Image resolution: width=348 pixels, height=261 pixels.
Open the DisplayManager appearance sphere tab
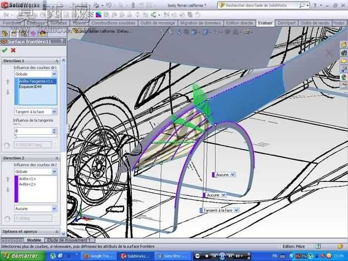(43, 33)
